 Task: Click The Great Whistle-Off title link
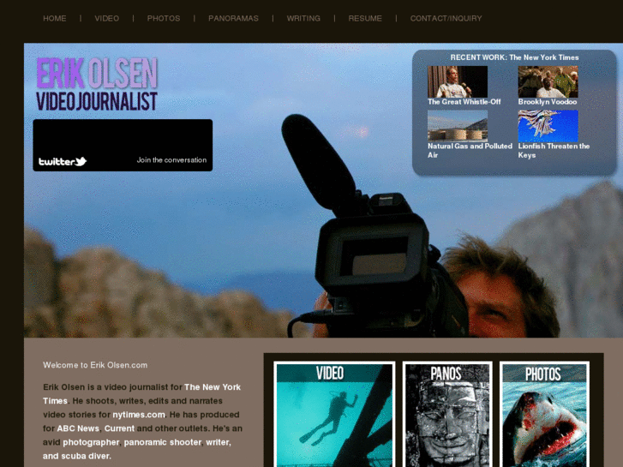[464, 102]
